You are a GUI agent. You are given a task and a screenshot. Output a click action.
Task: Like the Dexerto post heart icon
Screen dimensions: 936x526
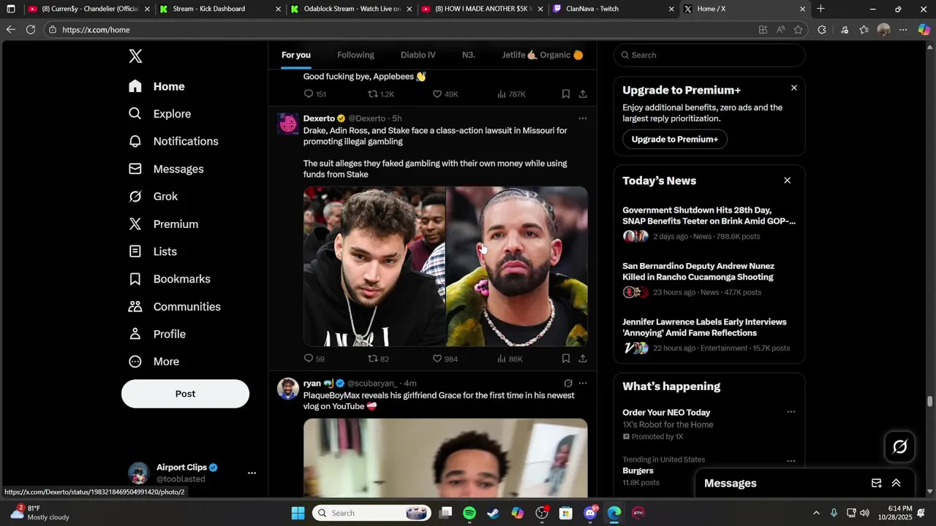coord(437,359)
